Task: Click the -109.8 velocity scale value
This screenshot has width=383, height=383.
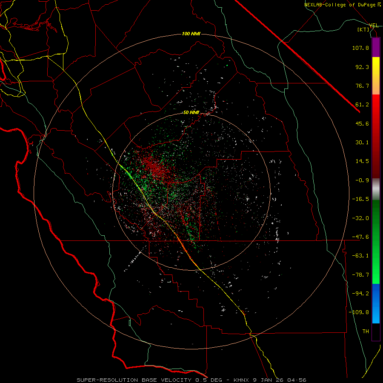Action: tap(359, 312)
